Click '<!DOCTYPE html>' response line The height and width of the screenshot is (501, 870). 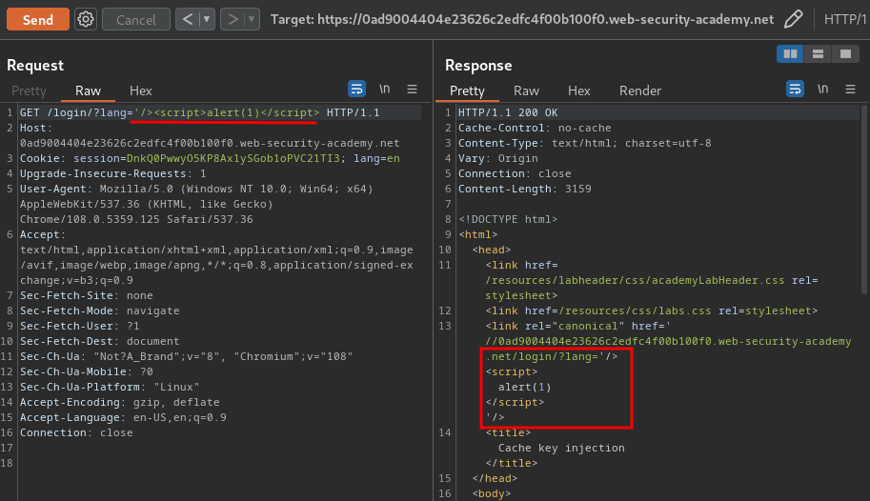pos(508,219)
